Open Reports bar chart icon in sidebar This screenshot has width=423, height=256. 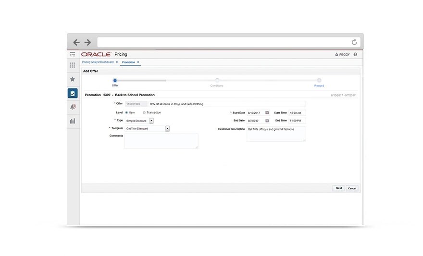click(x=72, y=121)
